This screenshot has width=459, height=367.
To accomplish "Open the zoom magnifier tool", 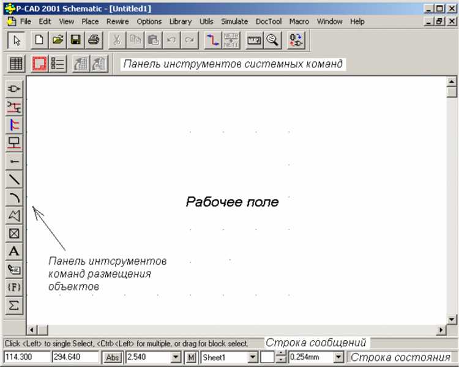I will [x=272, y=40].
